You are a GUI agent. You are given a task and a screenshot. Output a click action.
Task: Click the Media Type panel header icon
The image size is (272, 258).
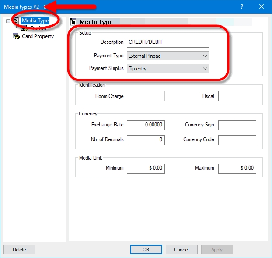74,22
